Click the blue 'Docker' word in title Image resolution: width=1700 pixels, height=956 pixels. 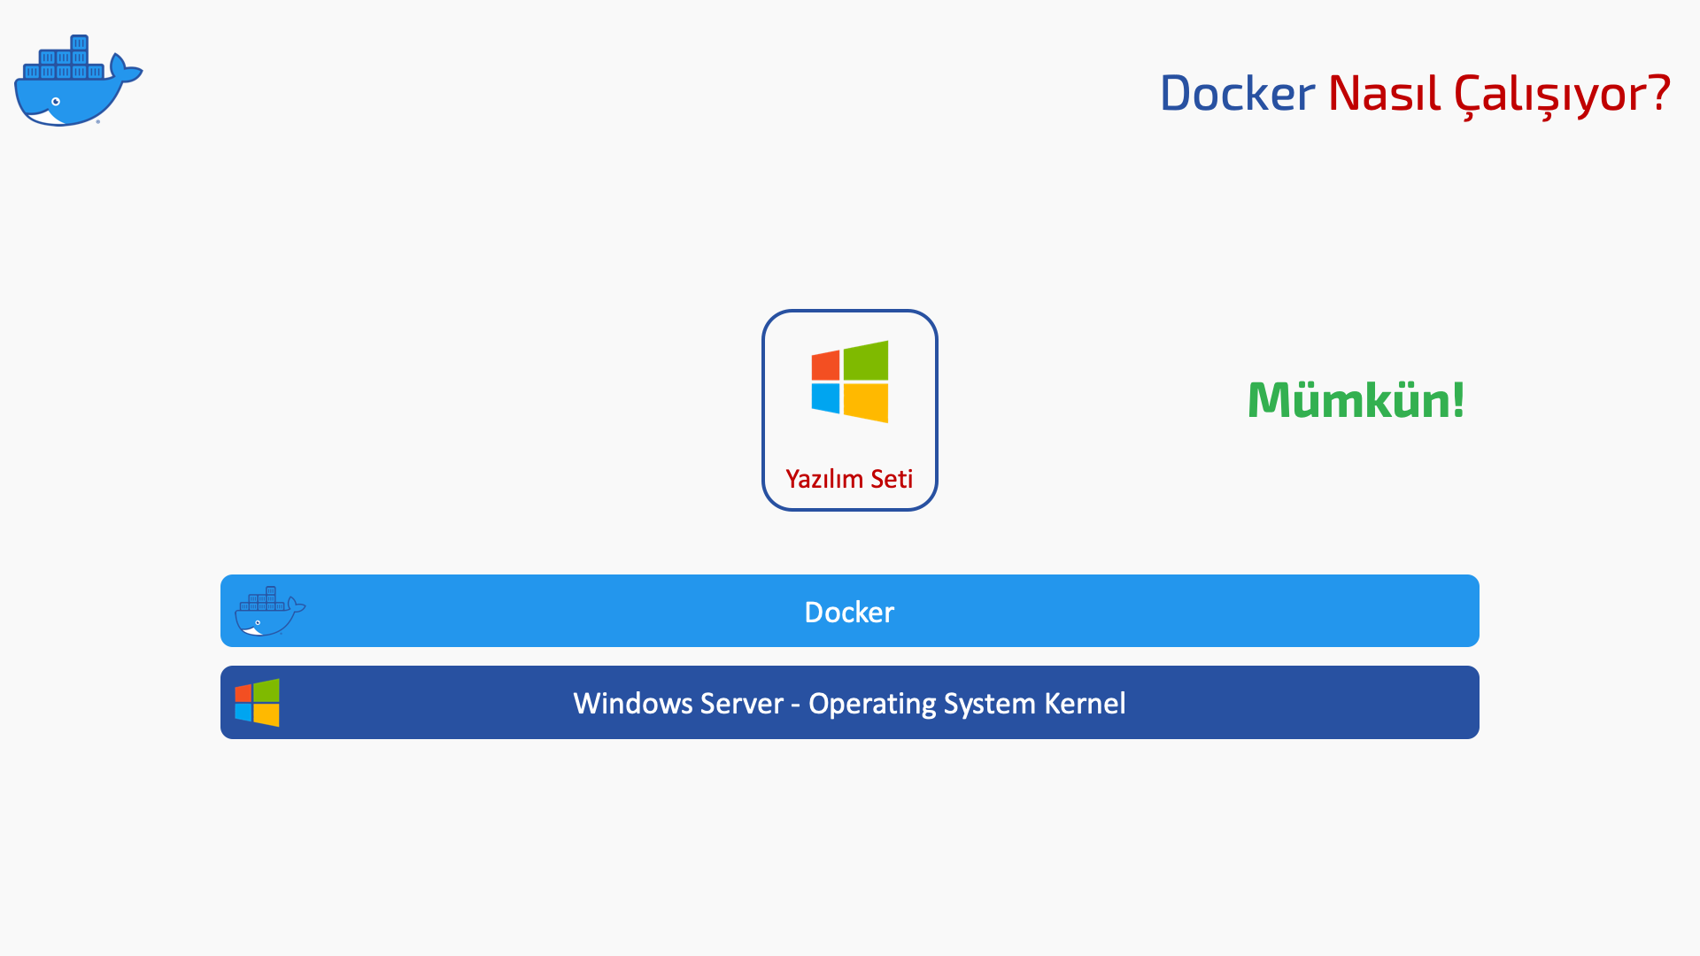[x=1237, y=92]
